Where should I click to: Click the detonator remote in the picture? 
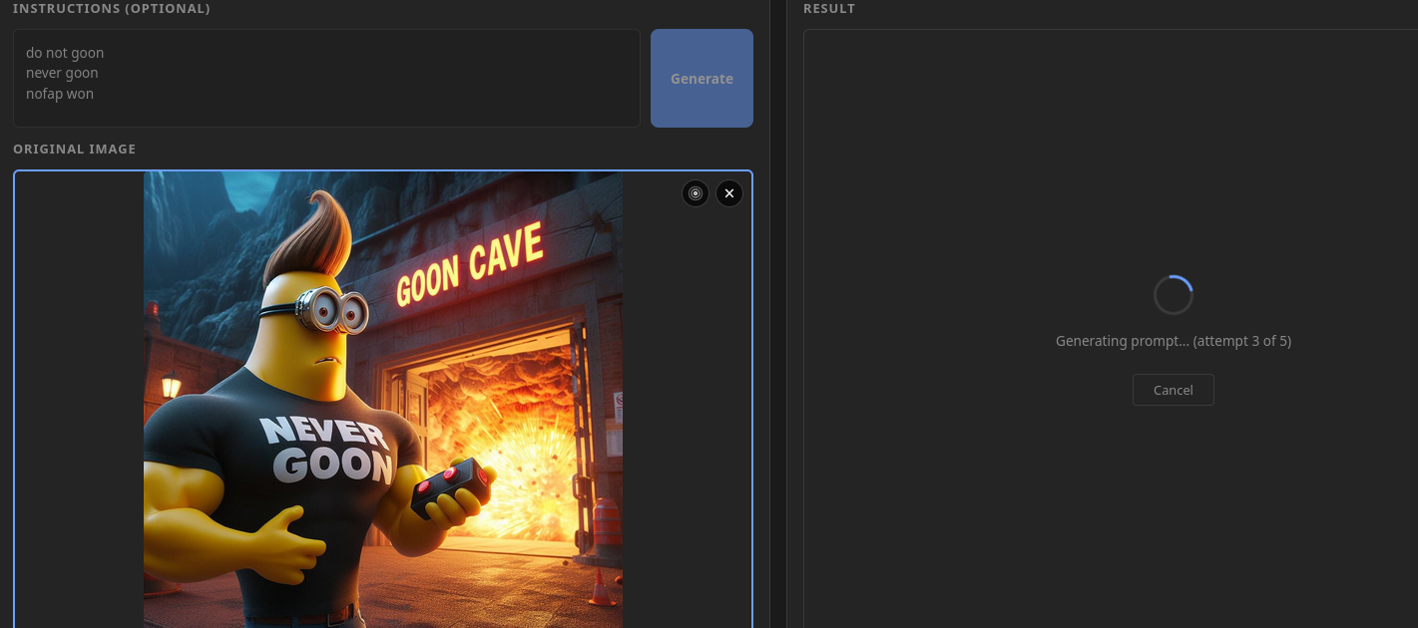coord(454,486)
